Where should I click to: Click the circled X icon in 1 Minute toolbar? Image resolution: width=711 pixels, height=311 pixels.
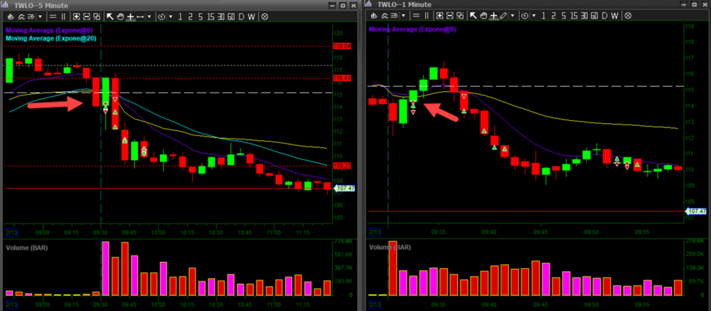point(627,16)
